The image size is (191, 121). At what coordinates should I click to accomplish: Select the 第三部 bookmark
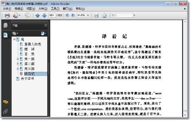[x=29, y=69]
